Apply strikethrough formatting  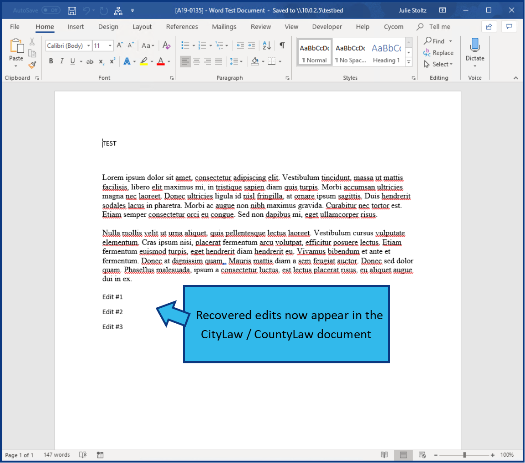[90, 61]
